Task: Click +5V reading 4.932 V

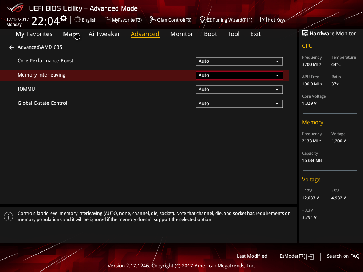Action: pos(339,198)
